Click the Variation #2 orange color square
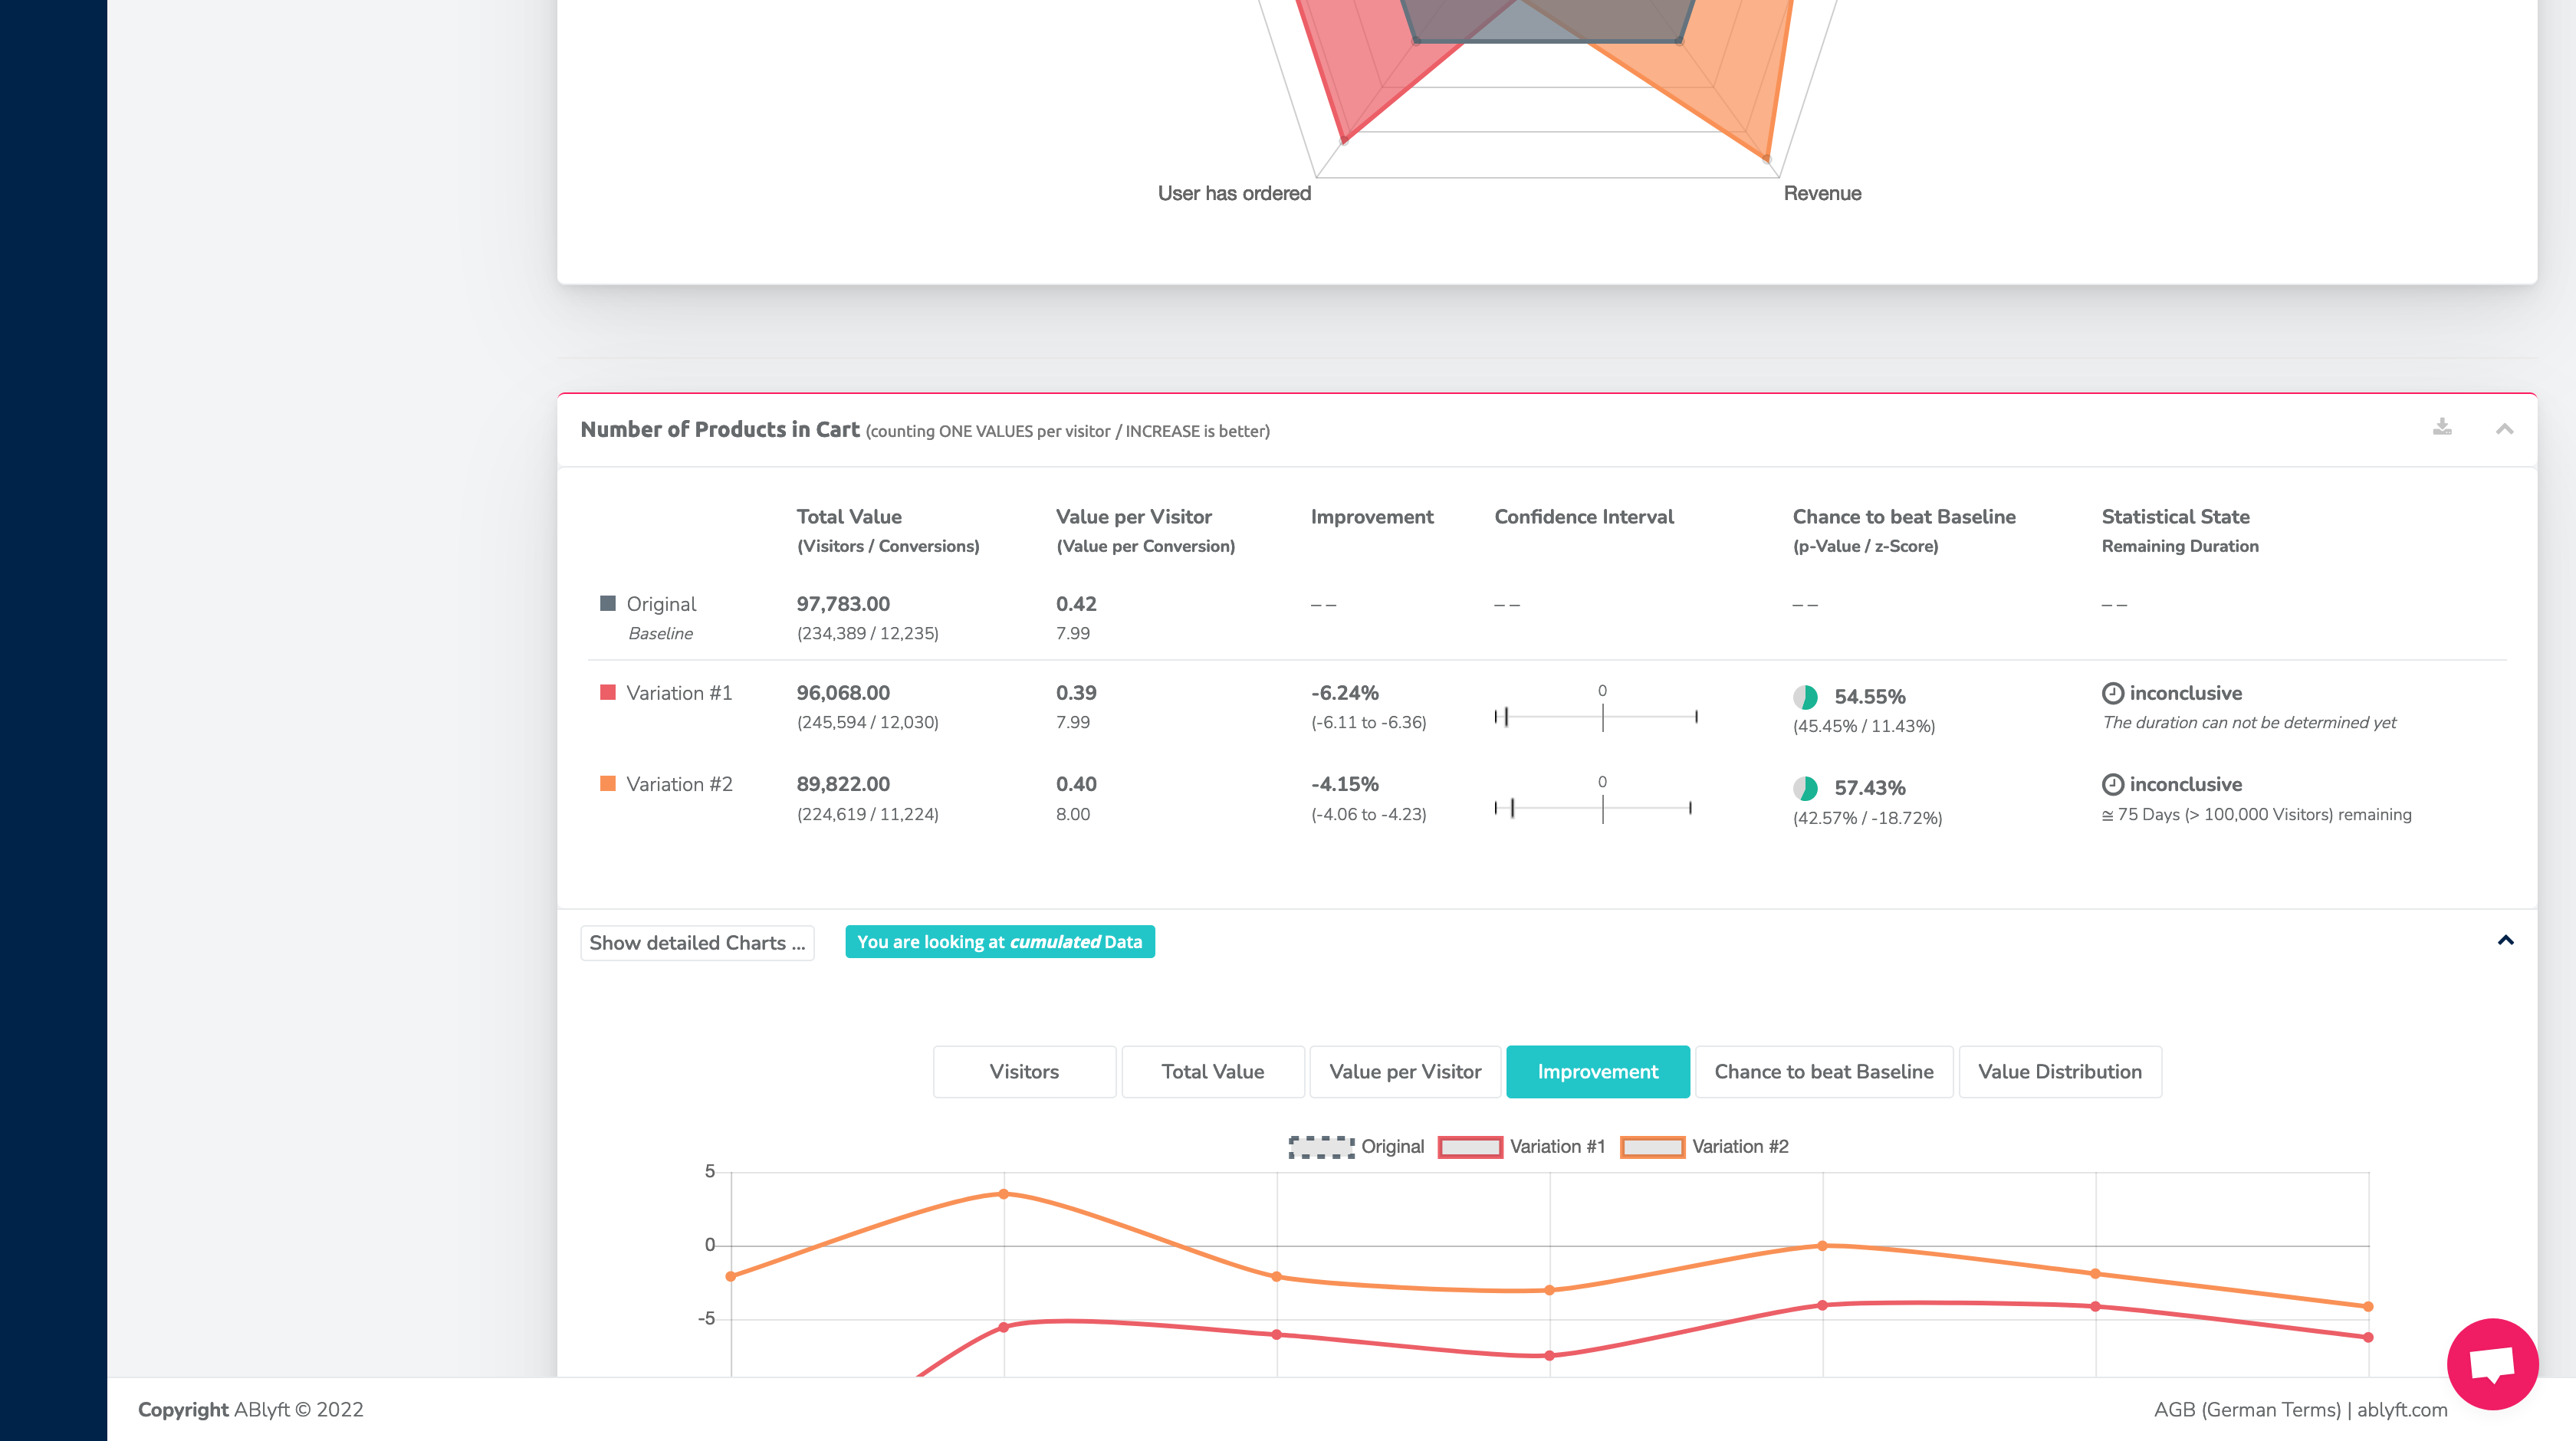This screenshot has width=2576, height=1441. click(607, 783)
